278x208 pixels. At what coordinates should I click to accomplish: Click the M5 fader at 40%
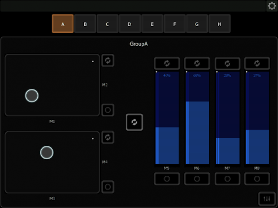[167, 118]
